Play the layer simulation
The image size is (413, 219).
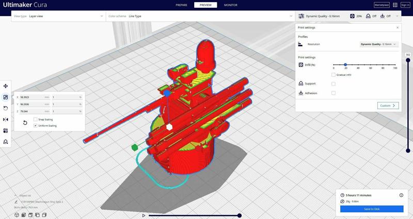pos(144,215)
